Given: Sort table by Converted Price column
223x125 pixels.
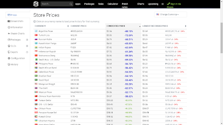Looking at the screenshot, I should click(123, 26).
